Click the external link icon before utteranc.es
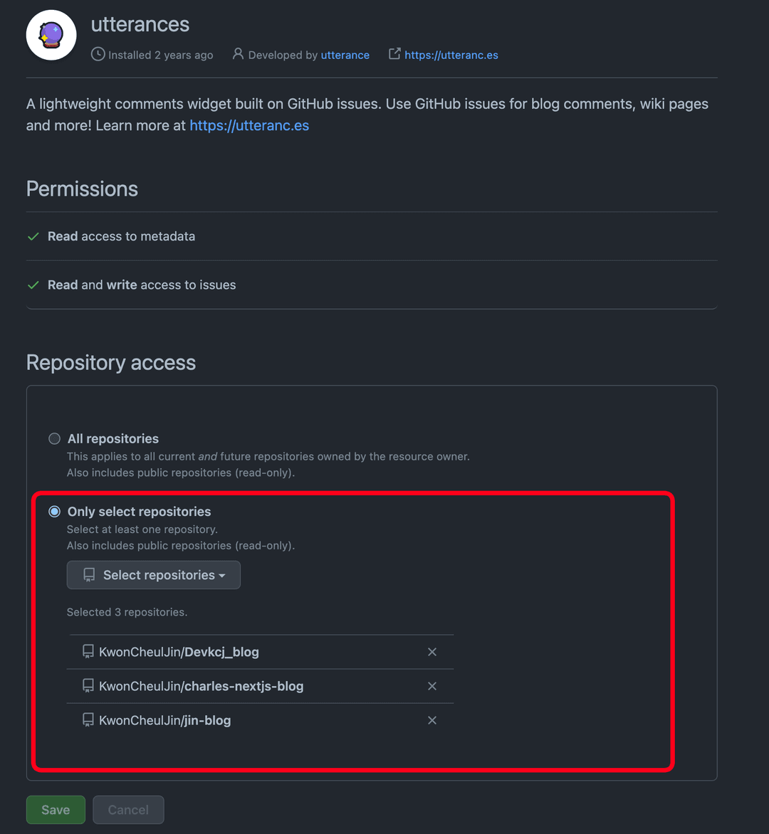This screenshot has height=834, width=769. click(394, 53)
